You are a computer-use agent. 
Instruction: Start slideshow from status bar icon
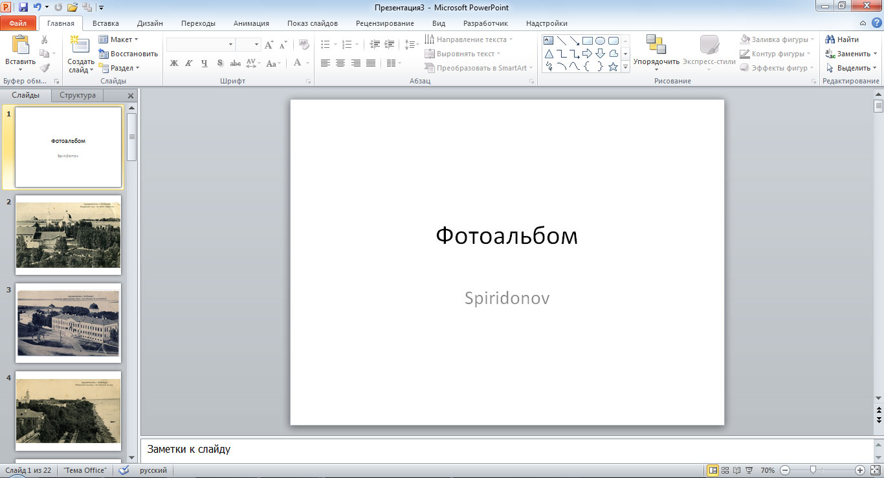tap(749, 470)
